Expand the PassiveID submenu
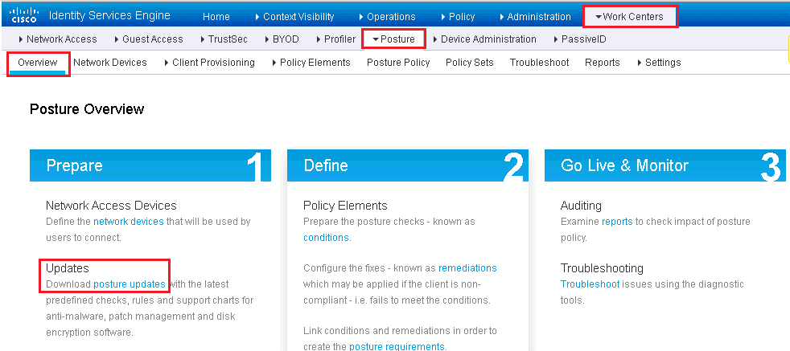 pos(580,39)
